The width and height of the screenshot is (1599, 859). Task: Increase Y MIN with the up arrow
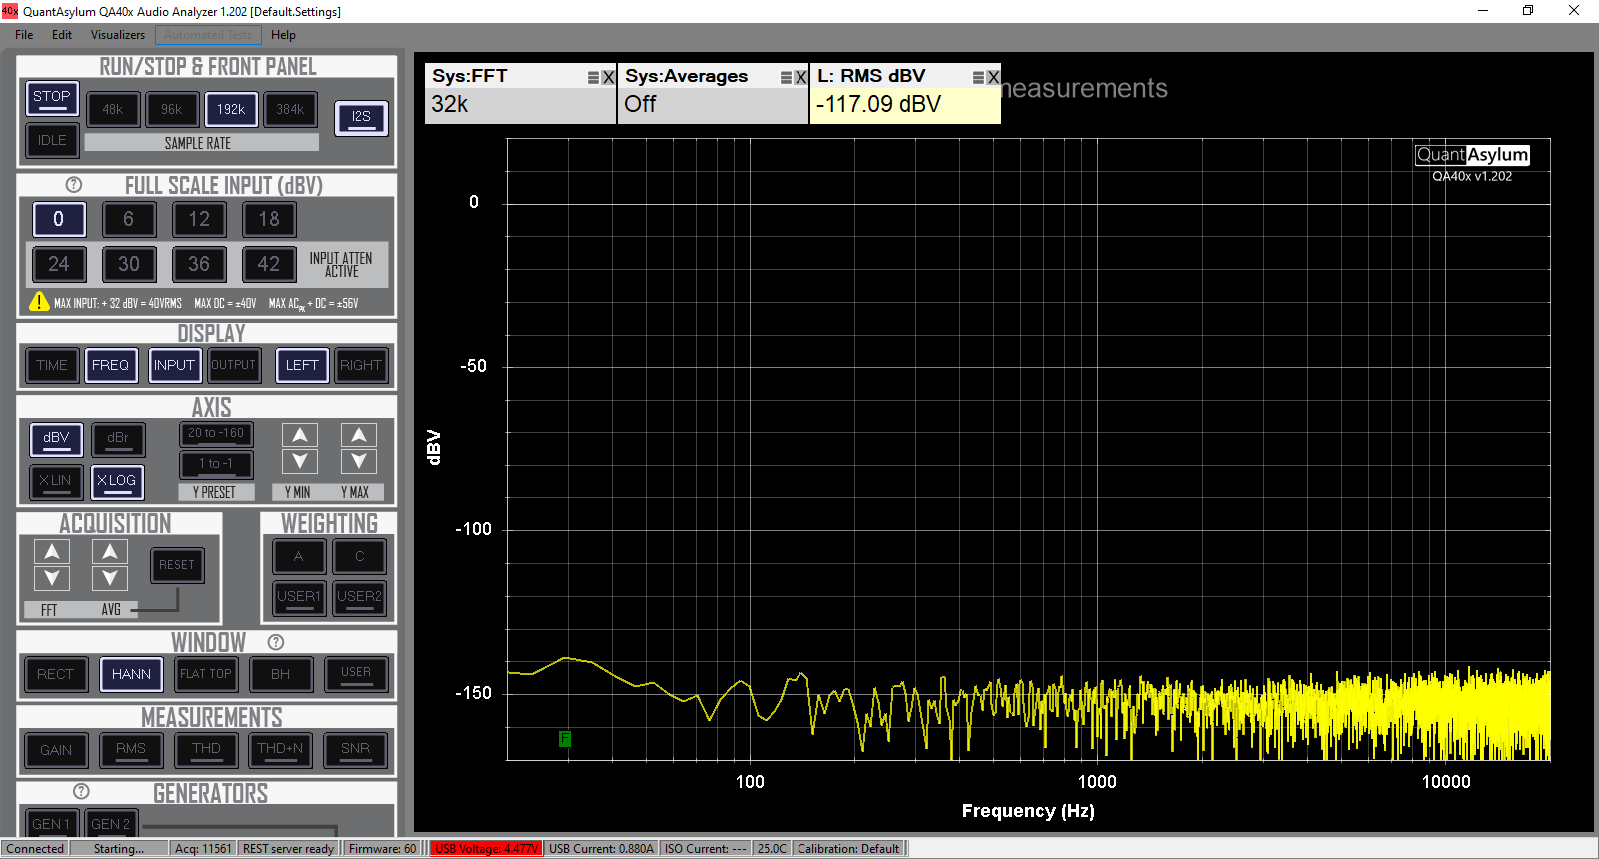300,434
